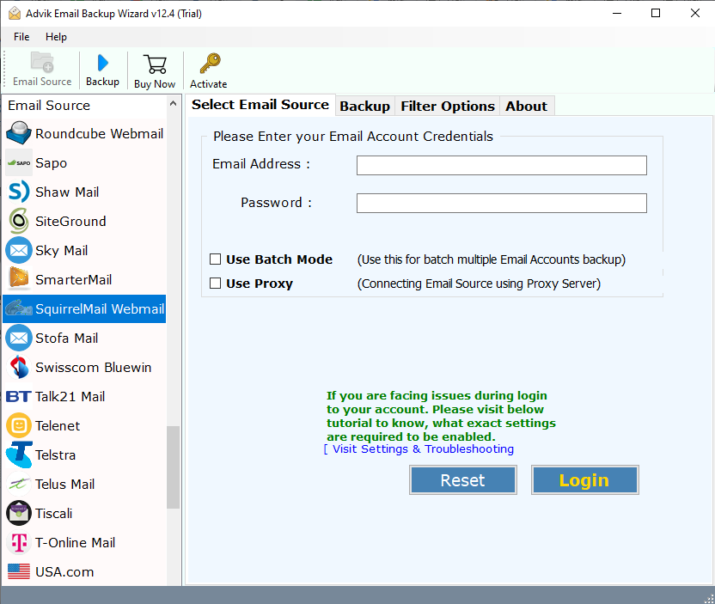This screenshot has width=715, height=604.
Task: Collapse the Email Source list with the up arrow
Action: point(173,104)
